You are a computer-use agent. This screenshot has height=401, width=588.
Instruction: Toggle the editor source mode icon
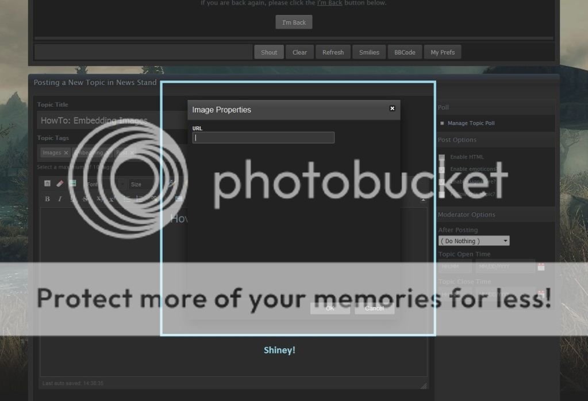47,183
